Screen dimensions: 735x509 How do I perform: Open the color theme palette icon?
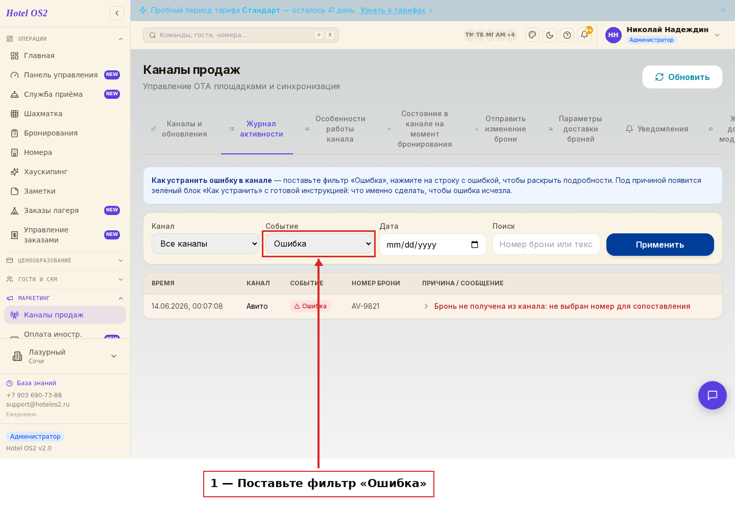[532, 35]
